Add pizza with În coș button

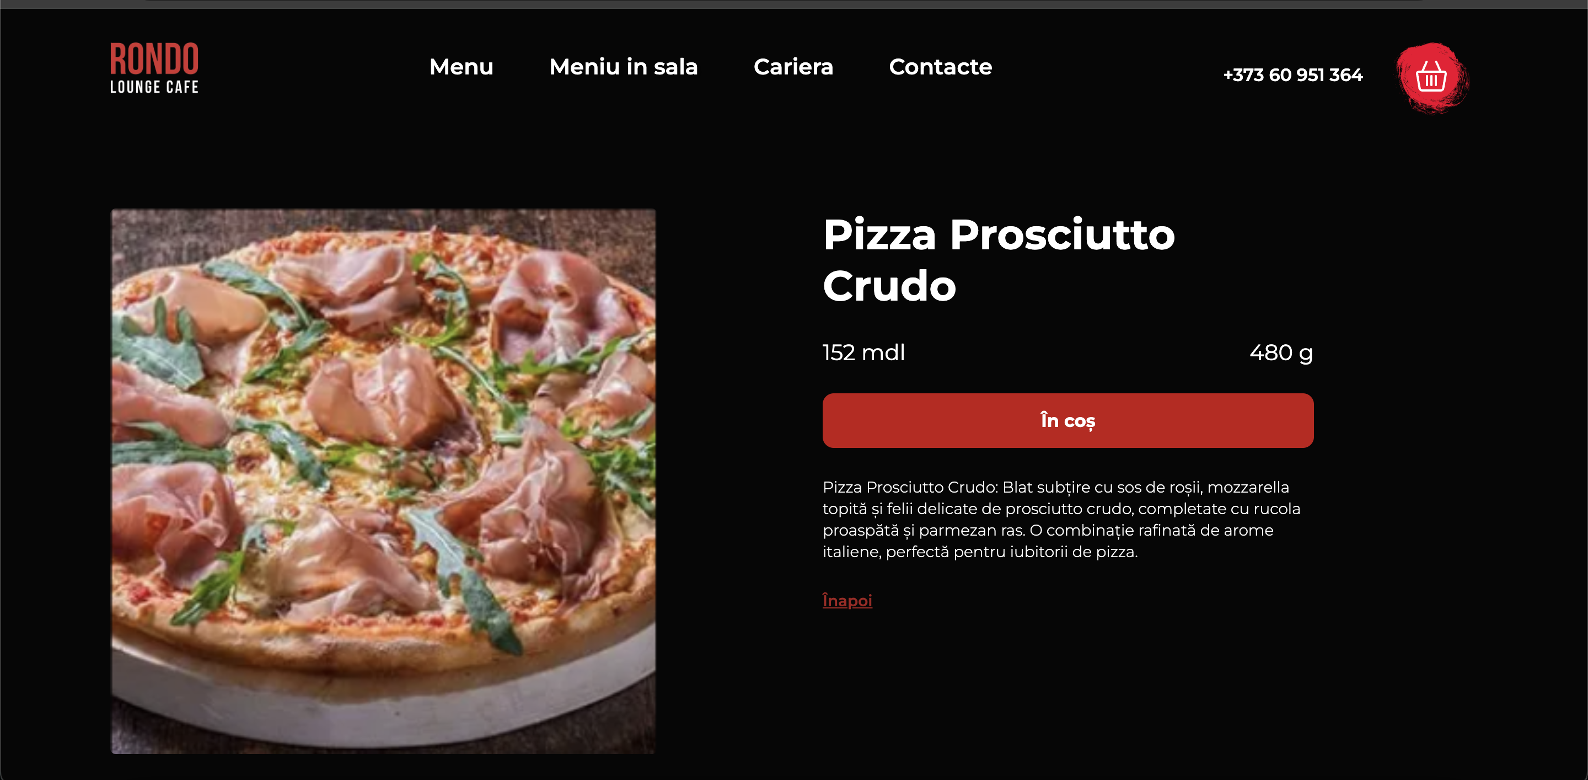[x=1067, y=420]
